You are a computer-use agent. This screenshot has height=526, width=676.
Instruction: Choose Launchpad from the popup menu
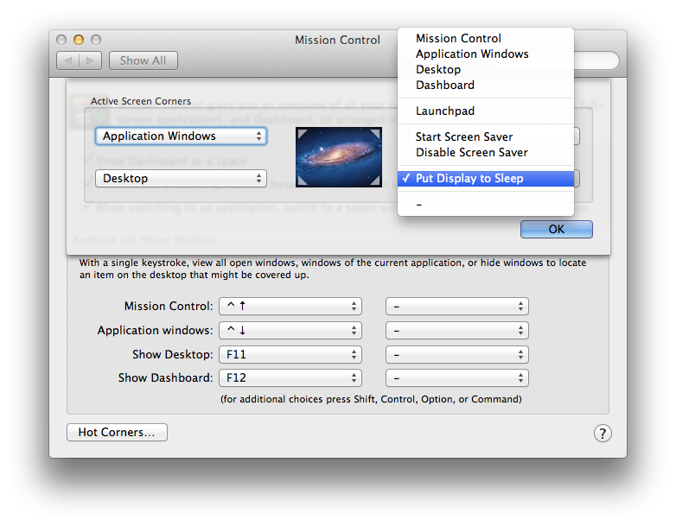point(486,111)
